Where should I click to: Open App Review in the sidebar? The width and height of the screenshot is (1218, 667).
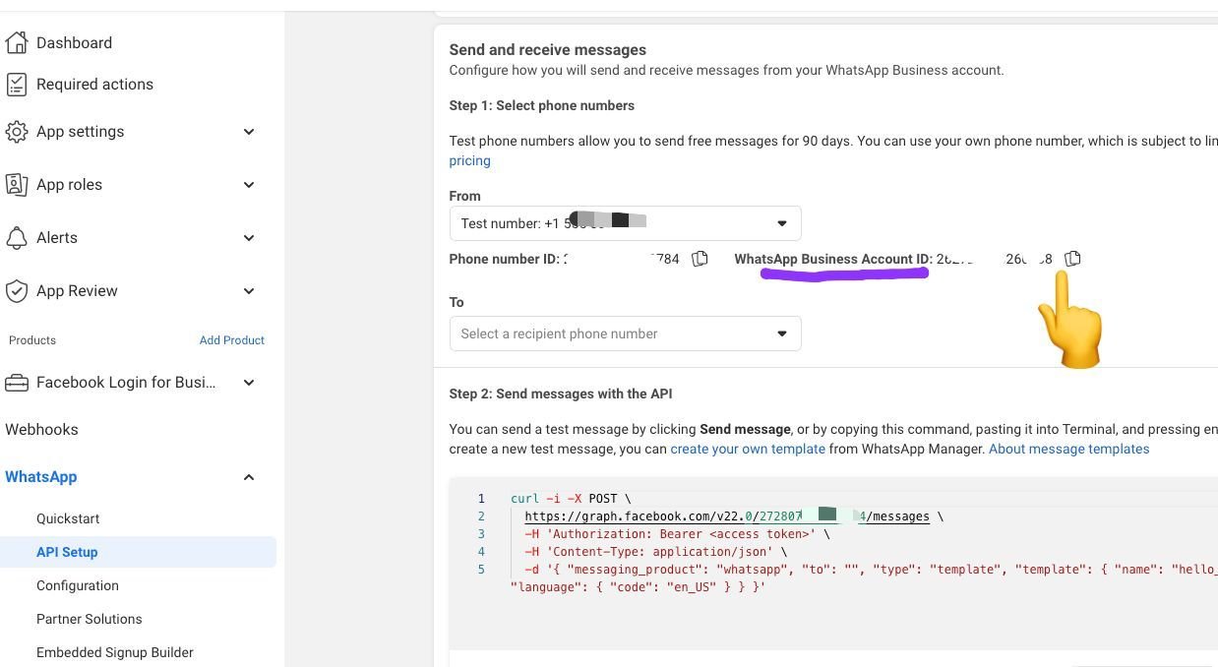coord(77,290)
